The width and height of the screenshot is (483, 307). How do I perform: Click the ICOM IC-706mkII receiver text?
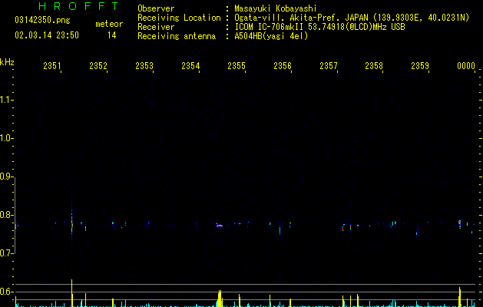(x=319, y=27)
